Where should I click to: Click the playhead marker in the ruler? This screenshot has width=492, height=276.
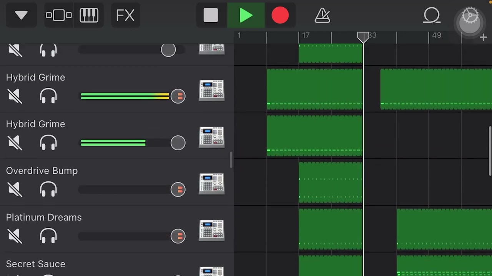point(363,37)
